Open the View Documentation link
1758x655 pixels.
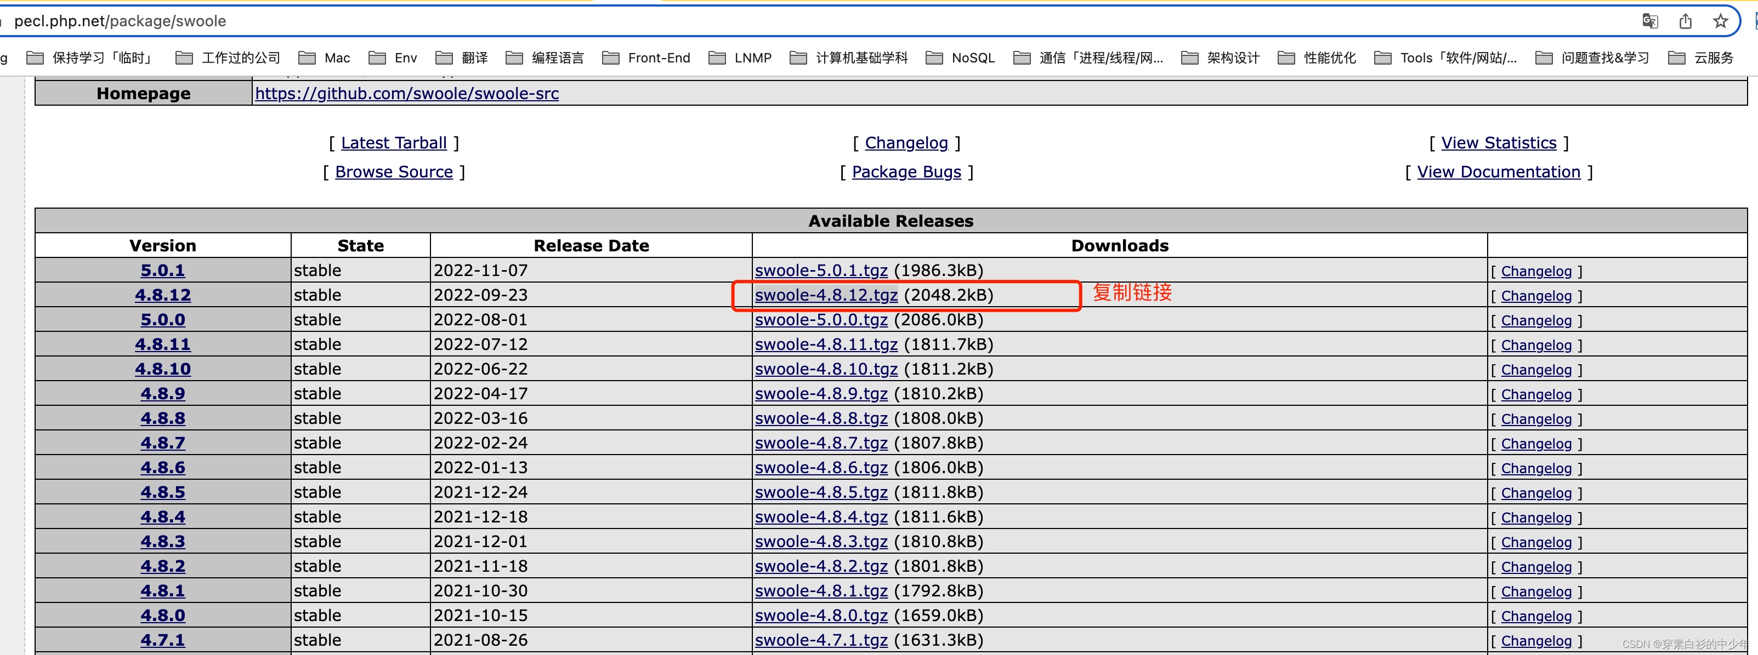pyautogui.click(x=1498, y=172)
